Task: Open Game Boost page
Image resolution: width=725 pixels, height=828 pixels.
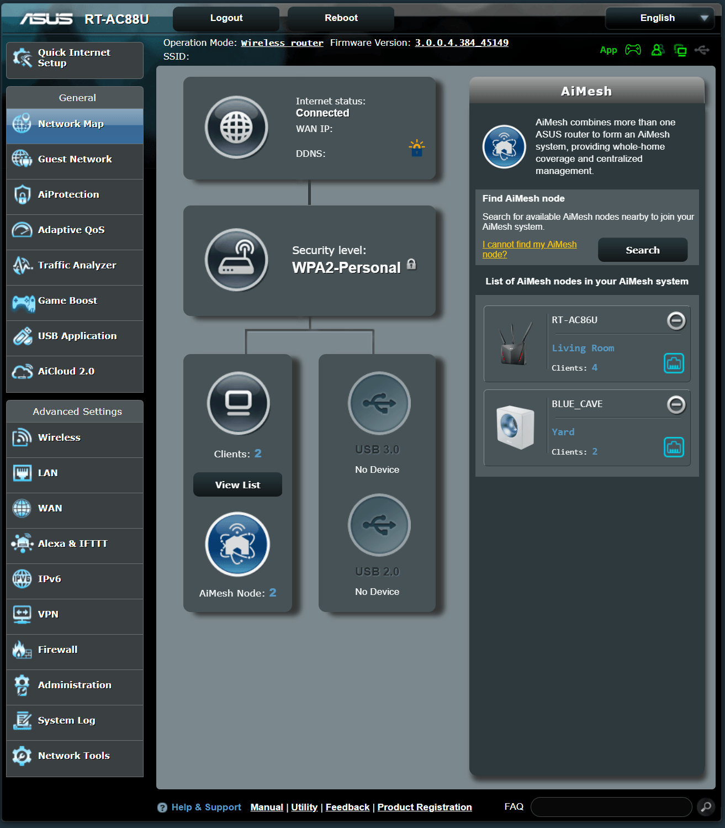Action: pyautogui.click(x=75, y=303)
